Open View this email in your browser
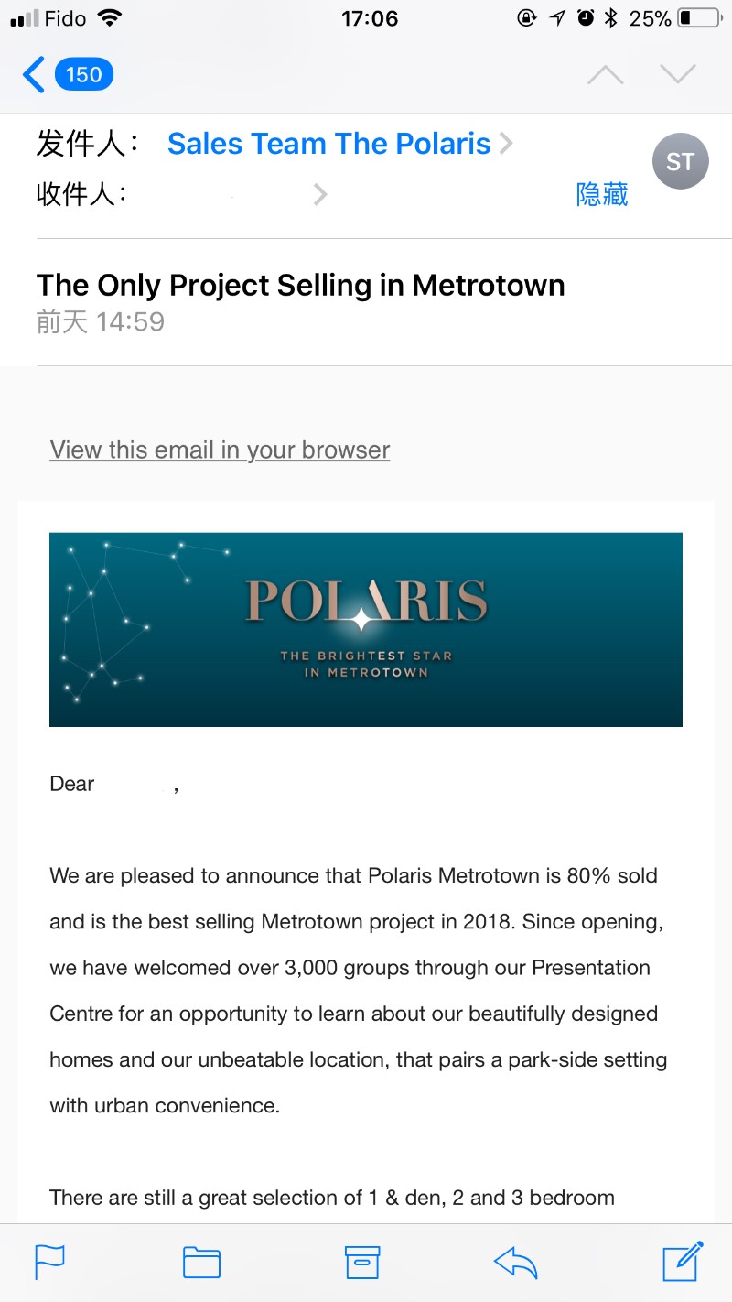The height and width of the screenshot is (1302, 732). click(220, 450)
